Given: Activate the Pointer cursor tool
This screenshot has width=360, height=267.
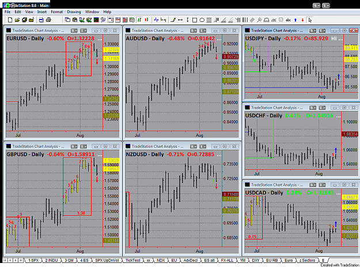Looking at the screenshot, I should point(310,20).
